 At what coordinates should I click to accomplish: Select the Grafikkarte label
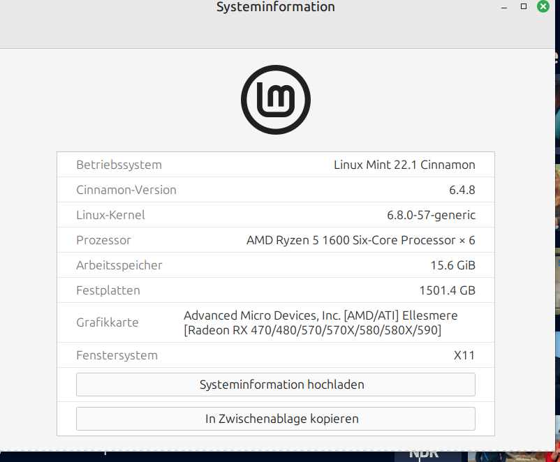[x=107, y=322]
